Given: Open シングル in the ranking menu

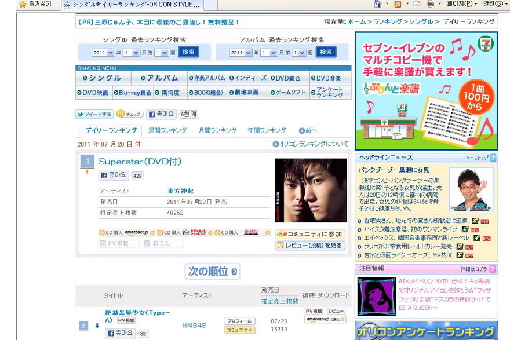Looking at the screenshot, I should (103, 78).
